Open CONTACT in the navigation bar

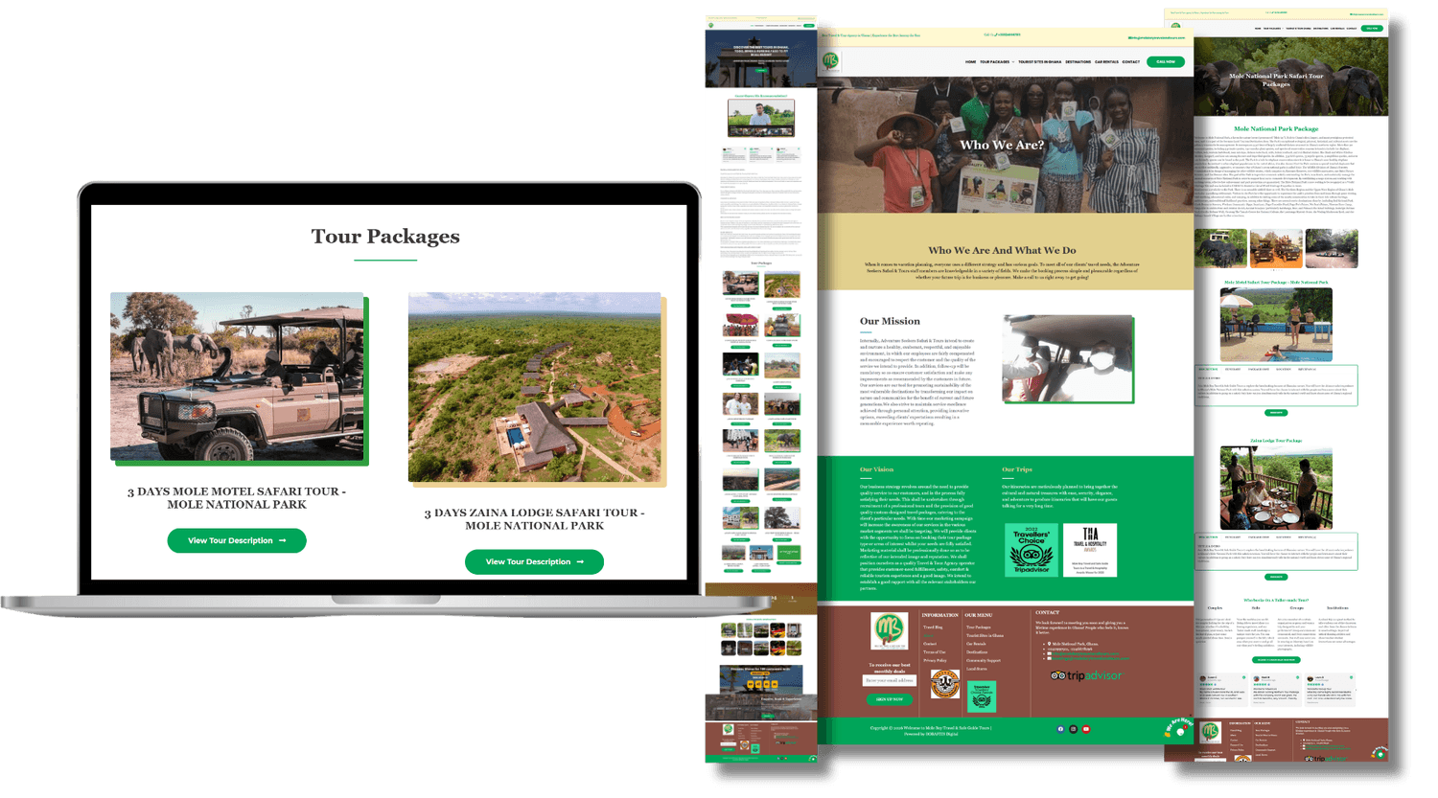[1131, 62]
